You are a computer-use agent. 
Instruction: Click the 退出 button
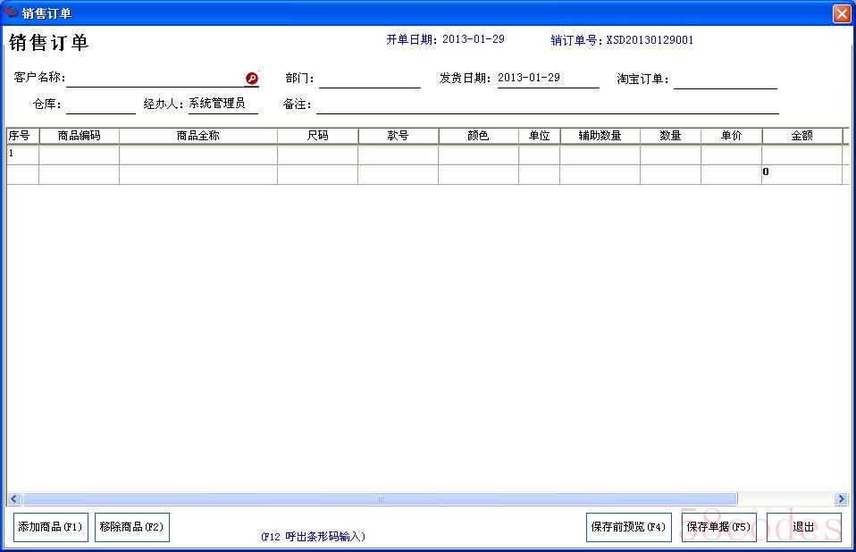coord(803,527)
